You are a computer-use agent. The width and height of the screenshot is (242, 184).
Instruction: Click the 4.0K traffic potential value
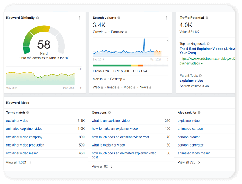pyautogui.click(x=186, y=25)
